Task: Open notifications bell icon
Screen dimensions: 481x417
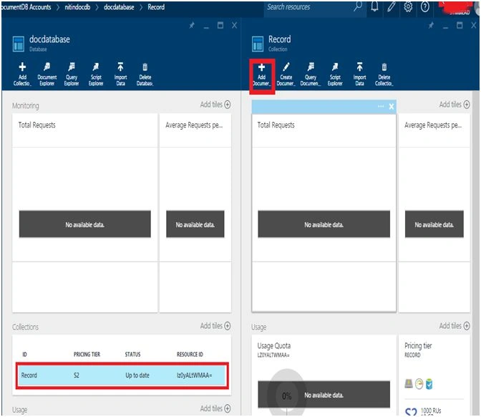Action: pyautogui.click(x=374, y=6)
